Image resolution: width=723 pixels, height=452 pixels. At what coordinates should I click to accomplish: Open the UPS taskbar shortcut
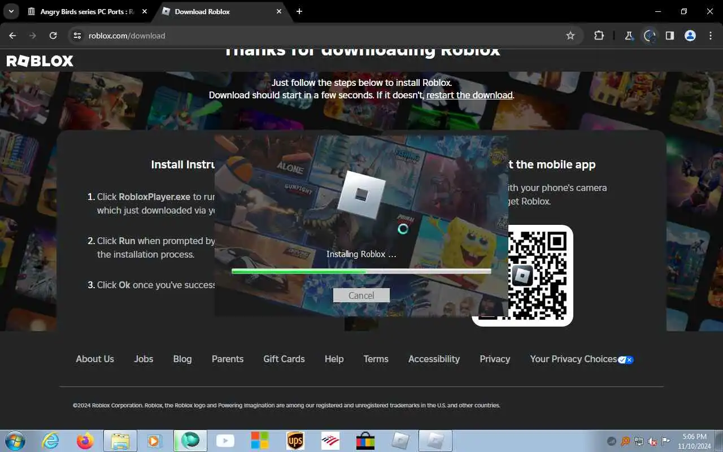point(295,441)
